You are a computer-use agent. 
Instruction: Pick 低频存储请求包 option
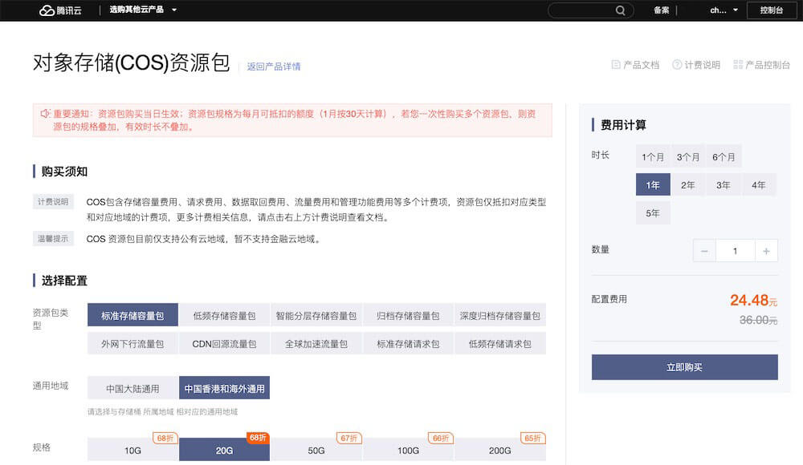click(499, 343)
